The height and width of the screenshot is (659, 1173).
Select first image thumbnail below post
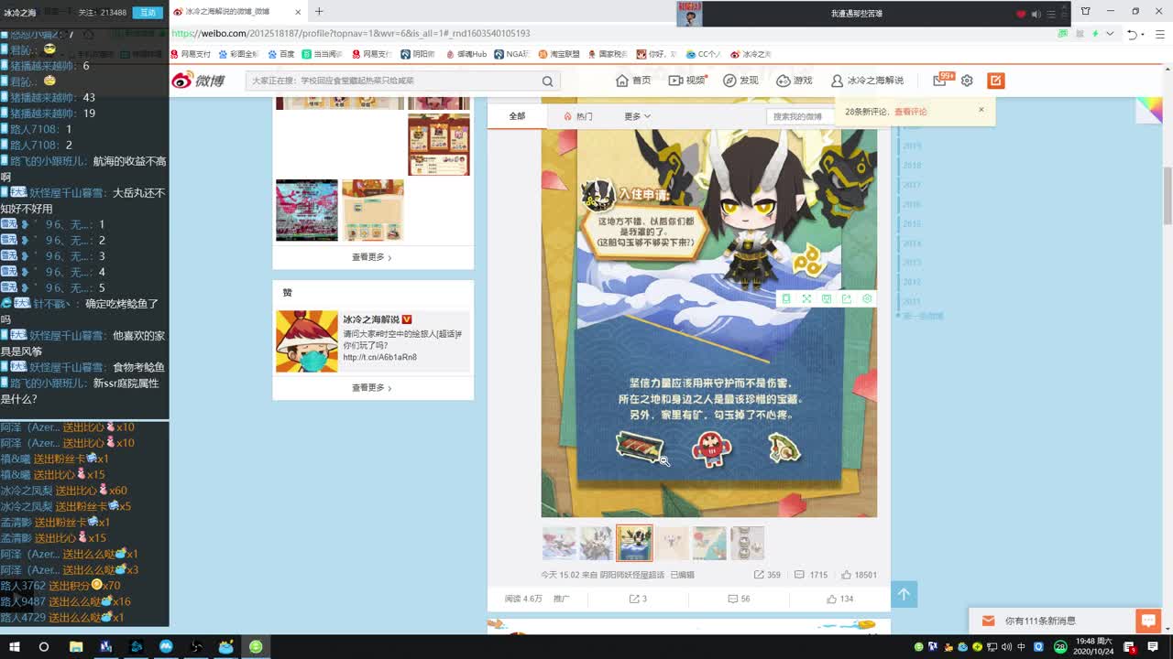[559, 543]
